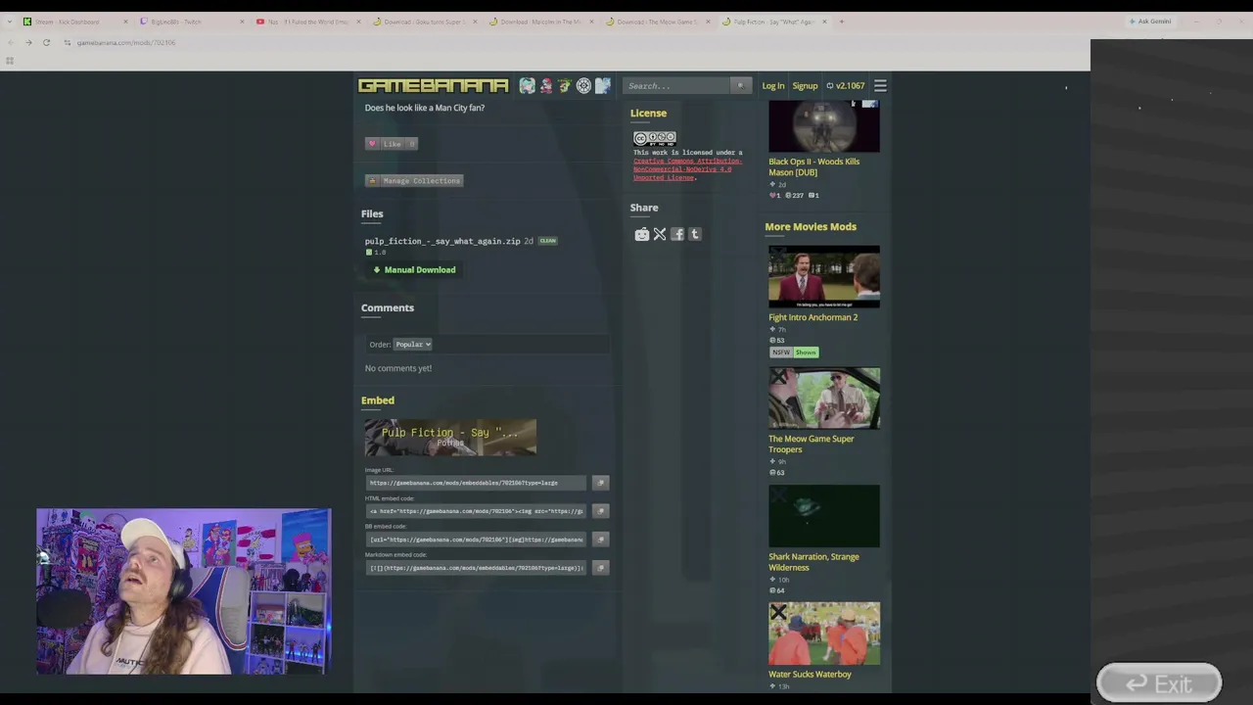Viewport: 1253px width, 705px height.
Task: Toggle the NSFW Shown switch
Action: point(794,352)
